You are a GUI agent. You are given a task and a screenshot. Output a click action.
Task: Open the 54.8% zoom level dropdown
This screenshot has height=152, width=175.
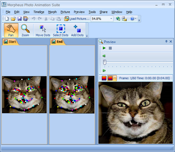(111, 19)
